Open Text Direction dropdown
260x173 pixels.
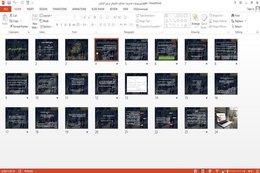point(146,16)
